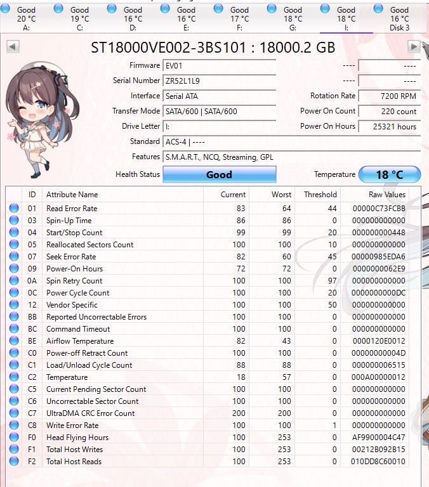Image resolution: width=429 pixels, height=487 pixels.
Task: Click status icon for Total Host Writes
Action: click(14, 449)
